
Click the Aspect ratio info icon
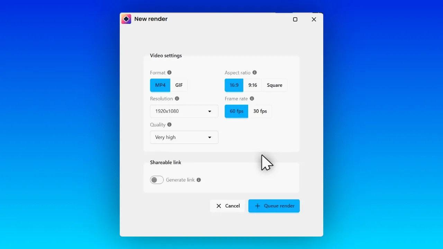tap(255, 73)
